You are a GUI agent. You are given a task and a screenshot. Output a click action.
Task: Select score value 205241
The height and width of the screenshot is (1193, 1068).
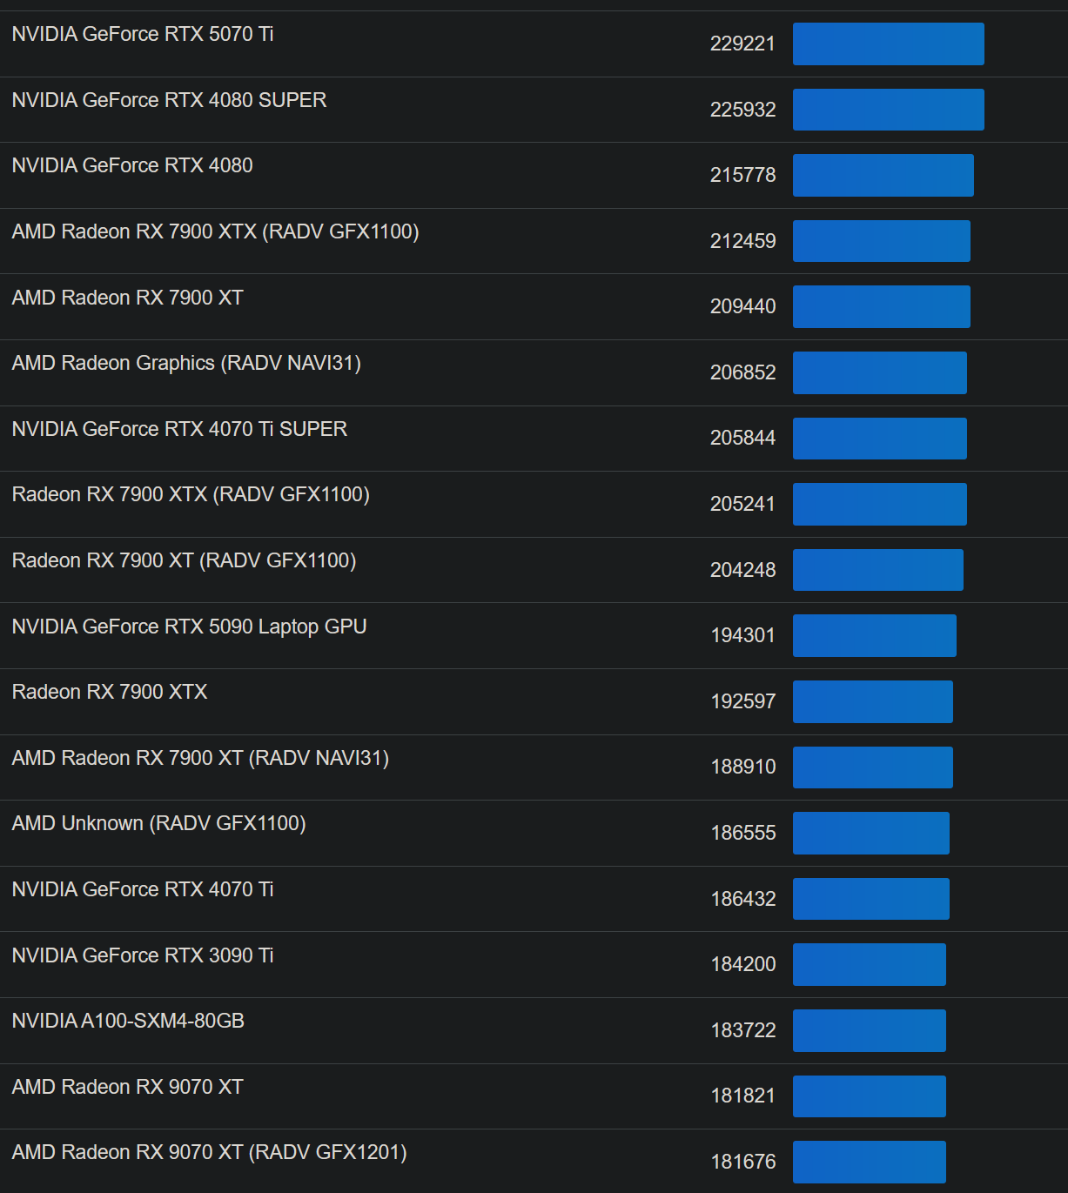[x=742, y=504]
